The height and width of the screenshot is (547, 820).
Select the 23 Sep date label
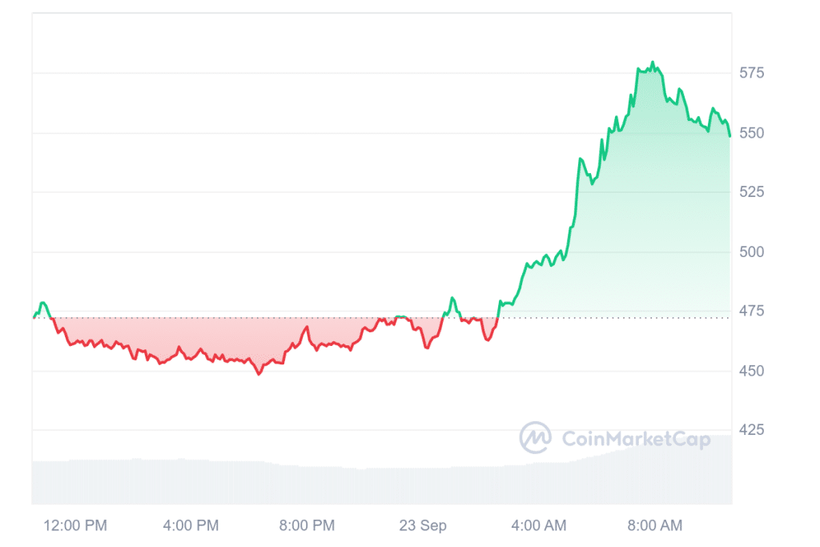coord(423,525)
